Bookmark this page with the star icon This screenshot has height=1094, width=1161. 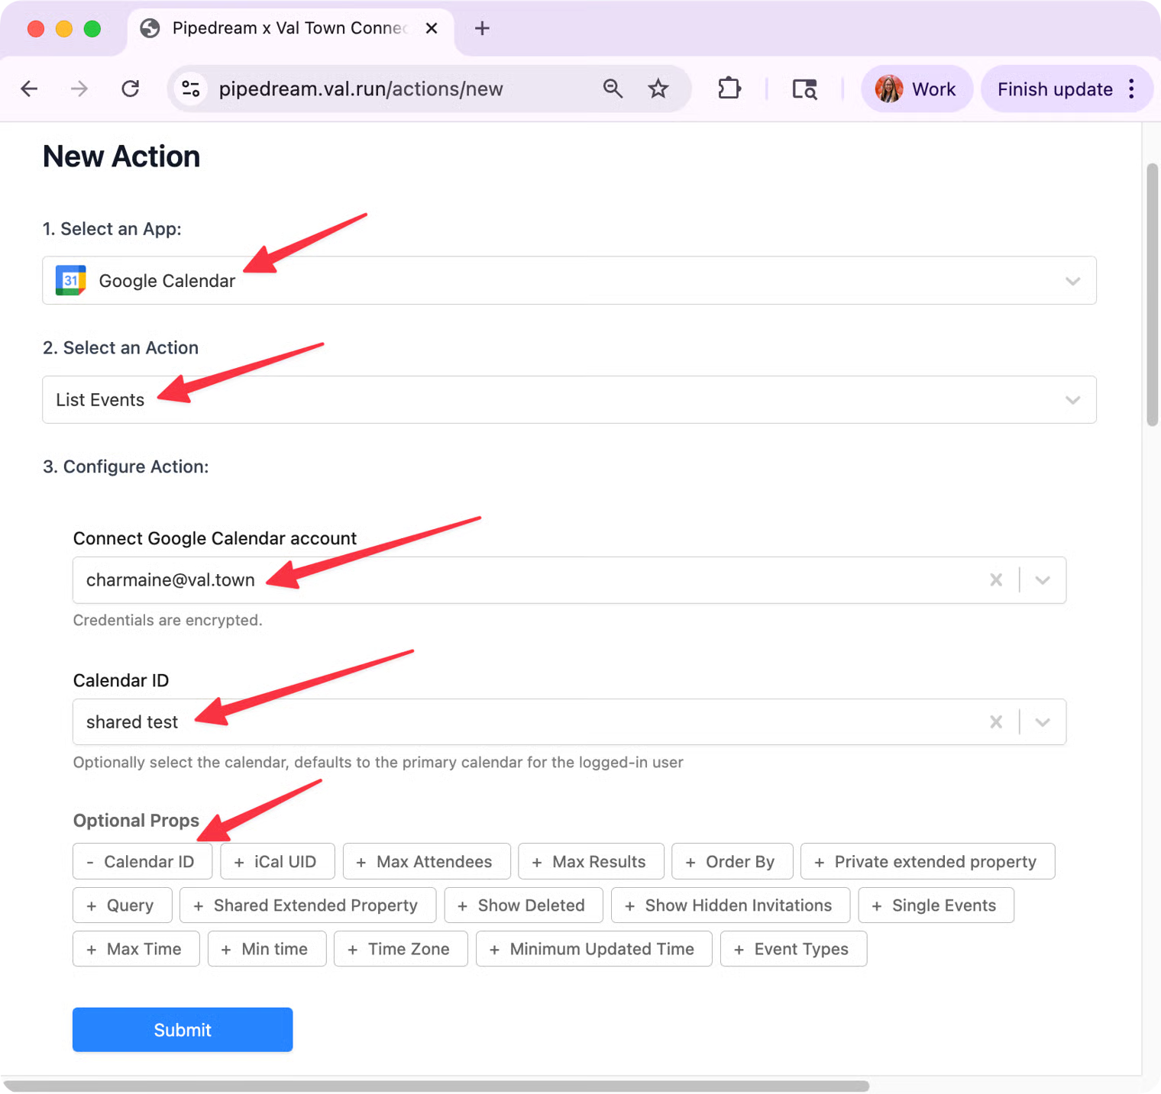[x=658, y=89]
